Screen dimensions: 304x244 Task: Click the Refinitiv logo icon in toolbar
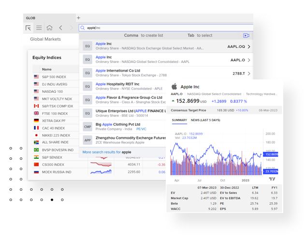29,28
